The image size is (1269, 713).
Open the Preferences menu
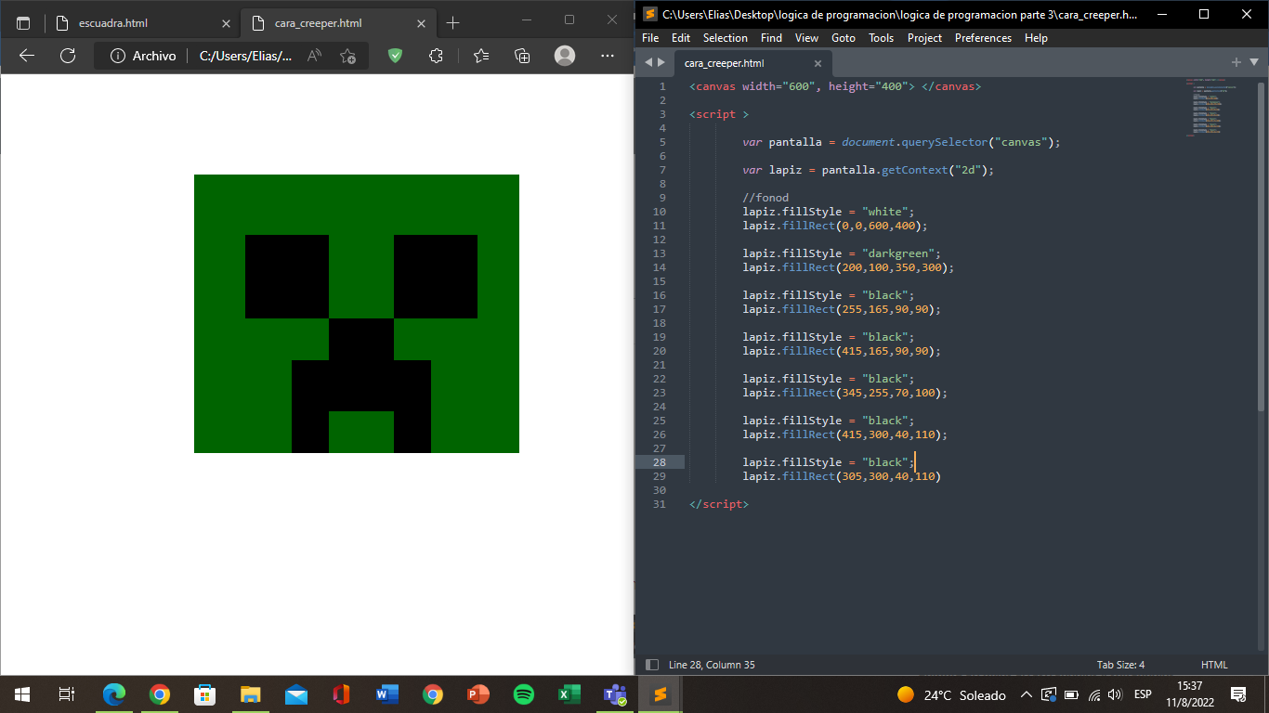click(x=983, y=38)
